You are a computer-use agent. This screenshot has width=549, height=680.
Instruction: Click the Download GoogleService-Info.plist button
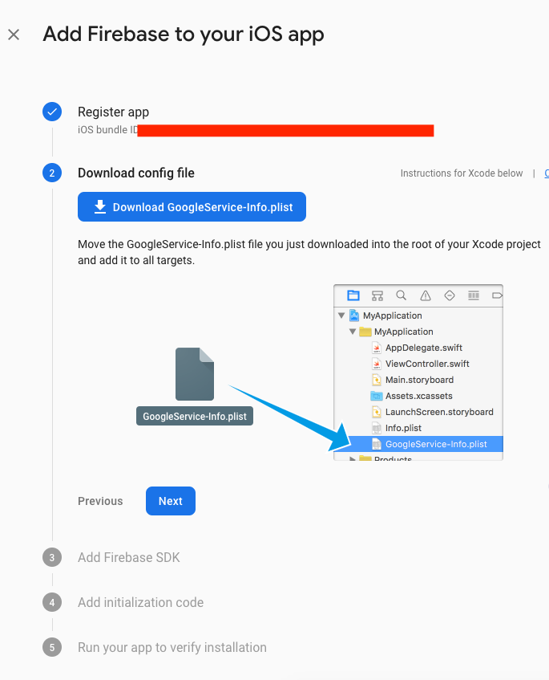coord(192,207)
